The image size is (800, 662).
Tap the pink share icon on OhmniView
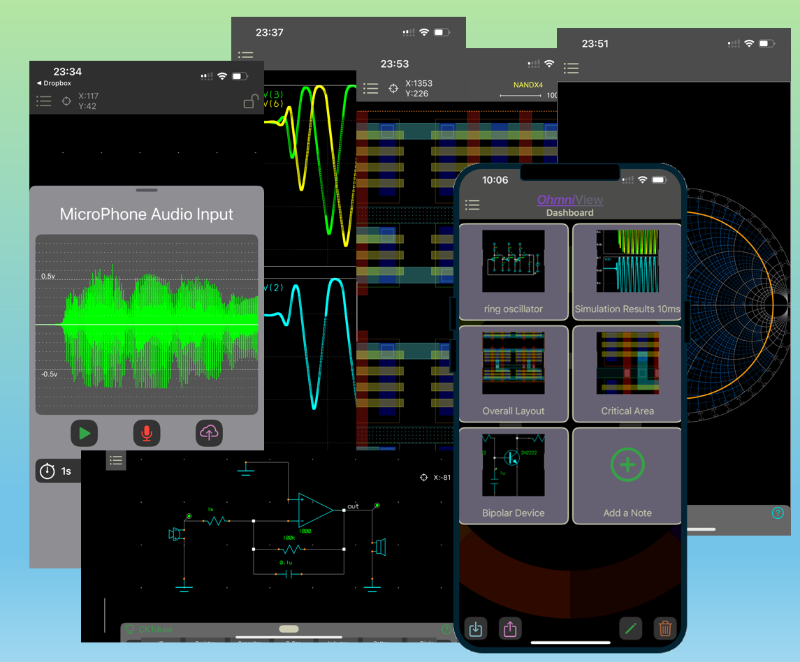(510, 628)
